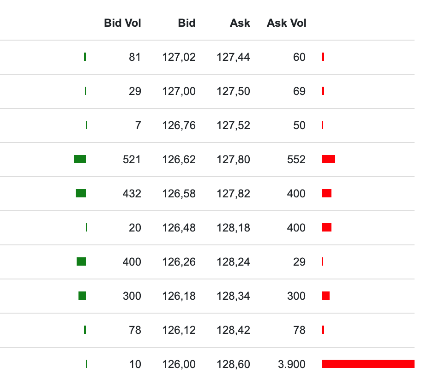Click the bid volume value 521
Viewport: 421px width, 380px height.
pos(132,160)
